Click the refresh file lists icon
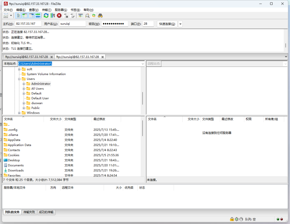Viewport: 290px width, 224px height. [46, 16]
